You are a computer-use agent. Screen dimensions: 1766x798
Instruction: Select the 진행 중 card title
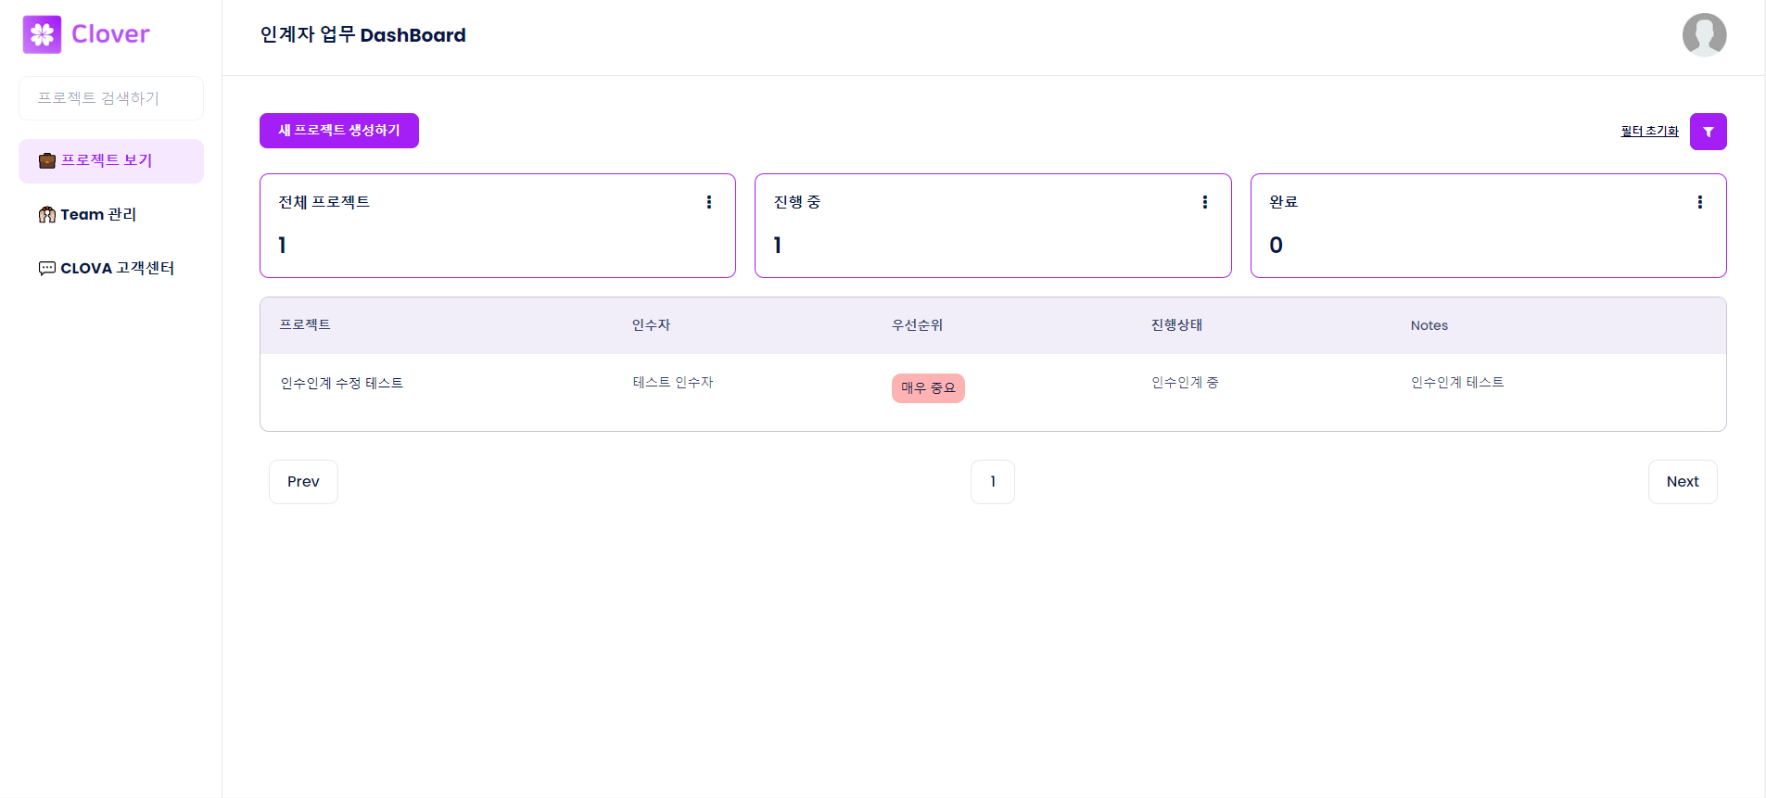(x=796, y=202)
